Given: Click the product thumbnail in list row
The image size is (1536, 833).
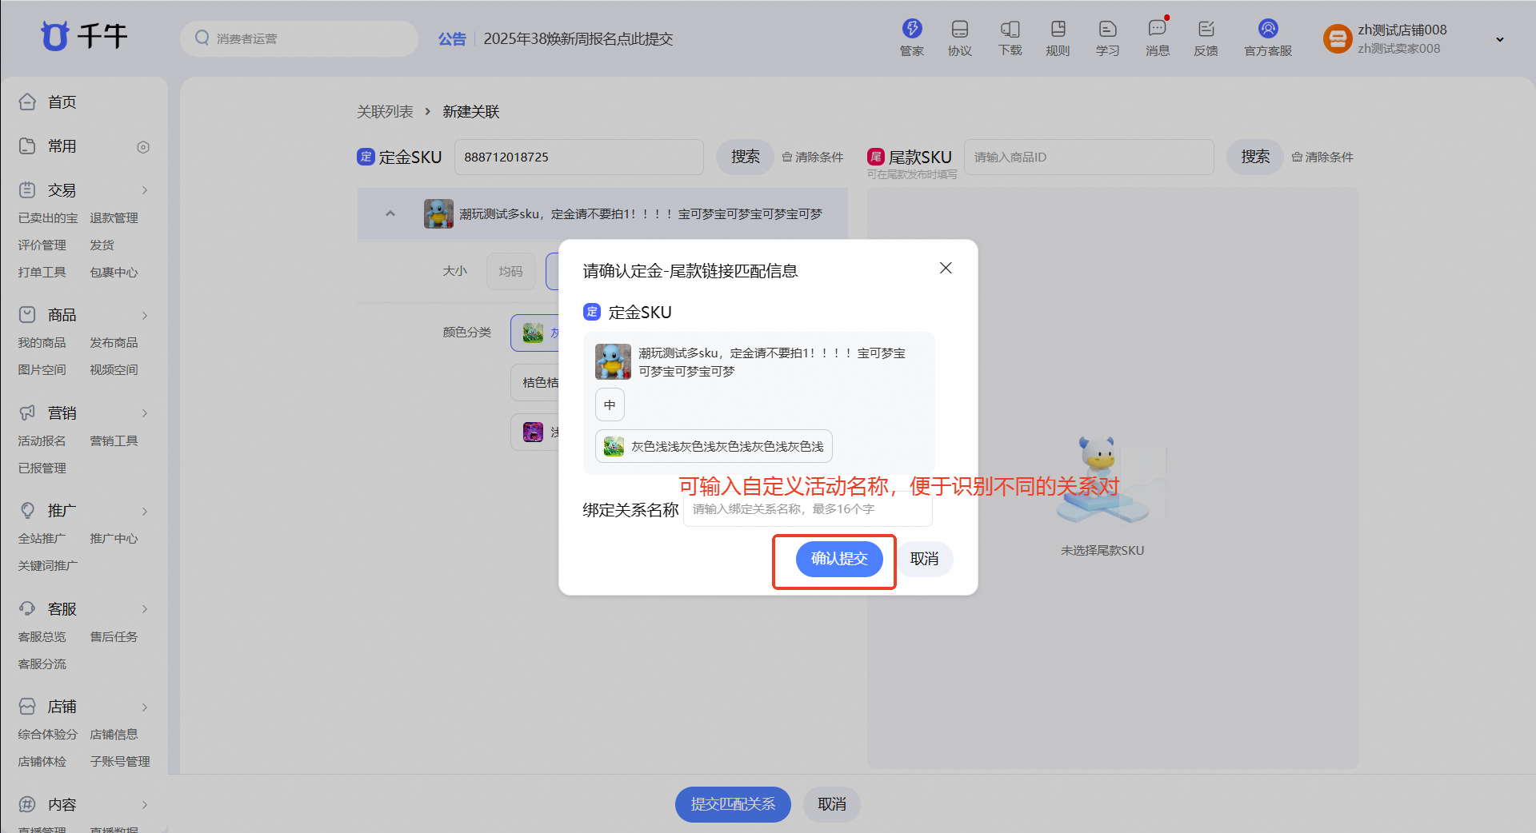Looking at the screenshot, I should coord(438,213).
